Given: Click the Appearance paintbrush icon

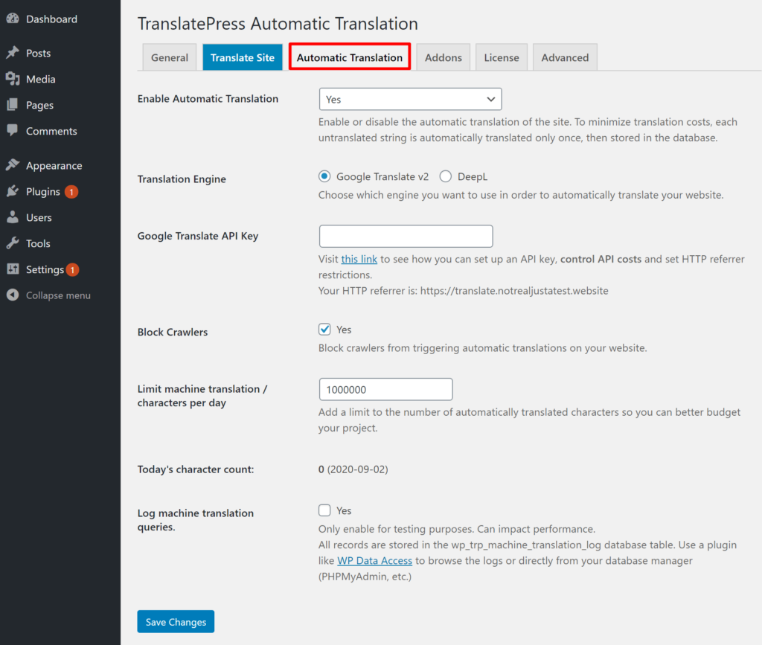Looking at the screenshot, I should pos(13,165).
